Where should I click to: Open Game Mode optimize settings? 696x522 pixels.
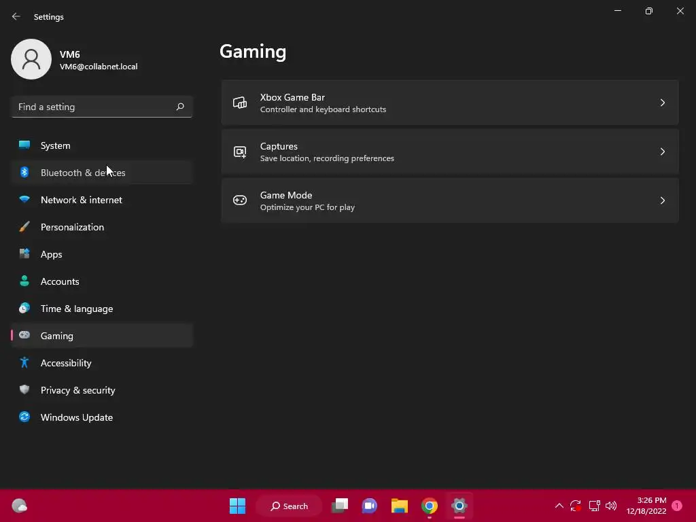point(450,201)
